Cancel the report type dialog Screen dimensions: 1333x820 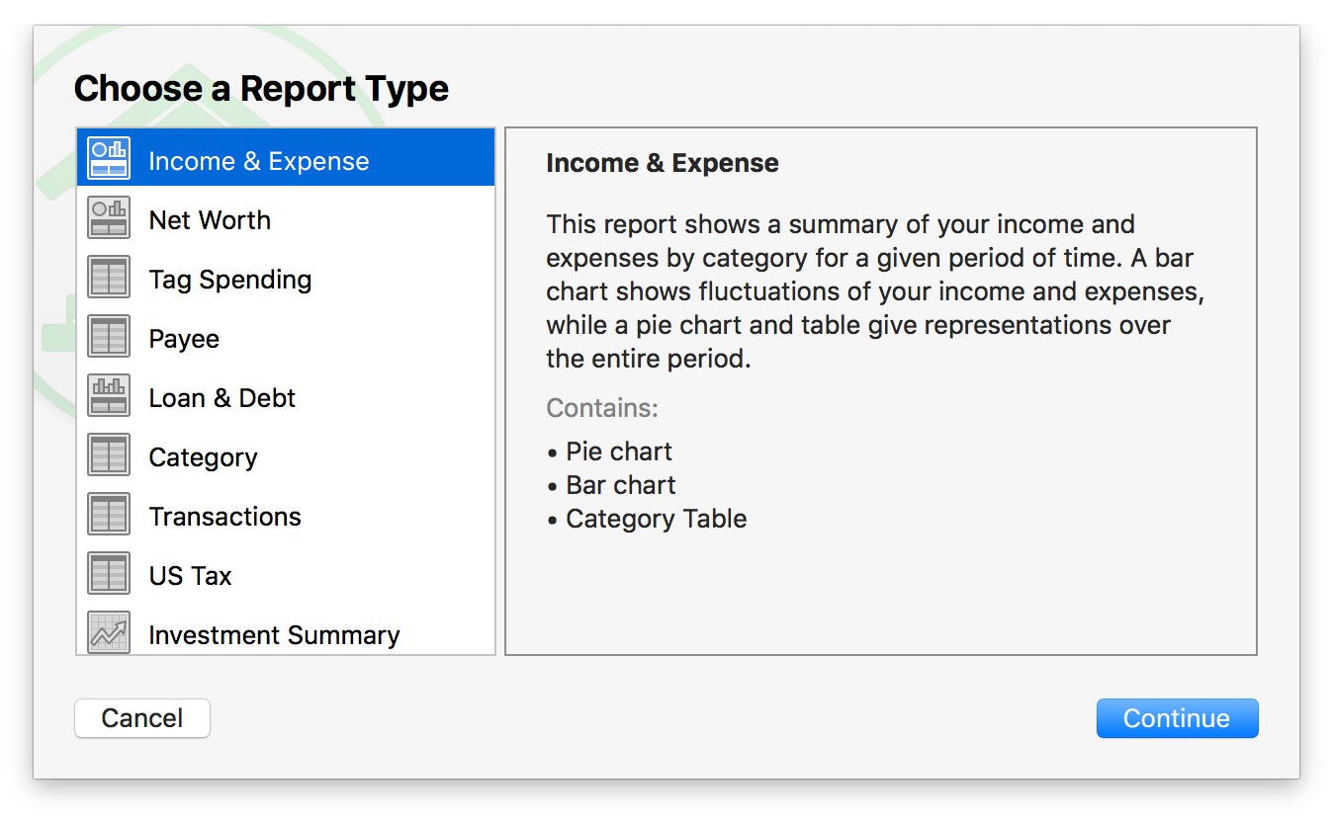point(142,718)
